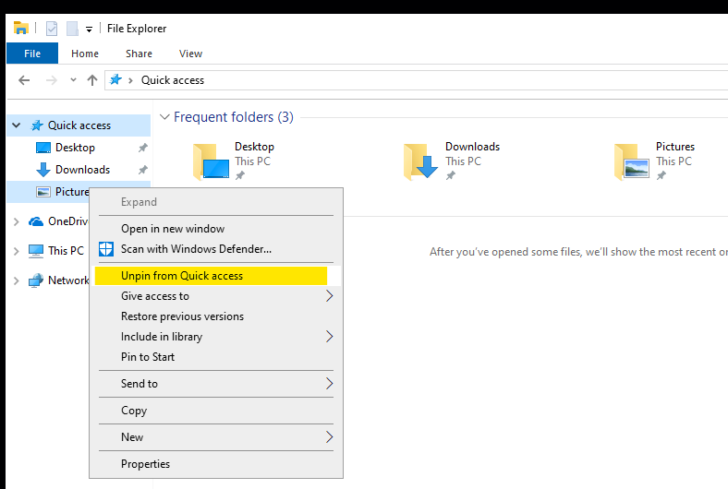
Task: Click the Frequent folders (3) heading
Action: pos(234,117)
